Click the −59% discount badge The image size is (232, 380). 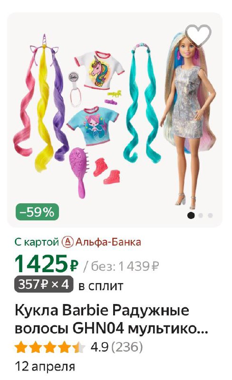coord(38,212)
